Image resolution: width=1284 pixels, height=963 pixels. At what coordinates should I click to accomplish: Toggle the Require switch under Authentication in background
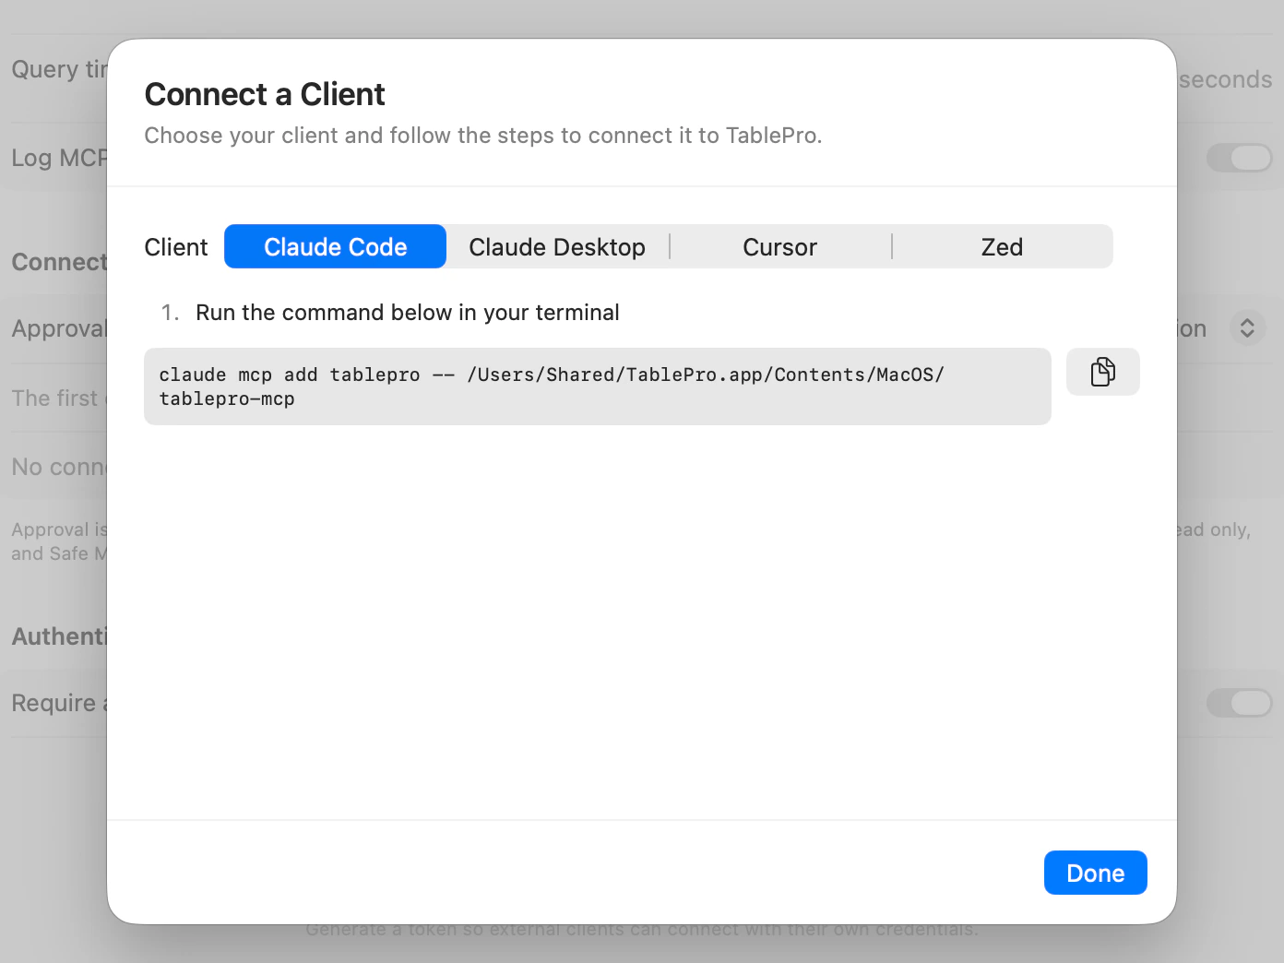click(x=1240, y=703)
